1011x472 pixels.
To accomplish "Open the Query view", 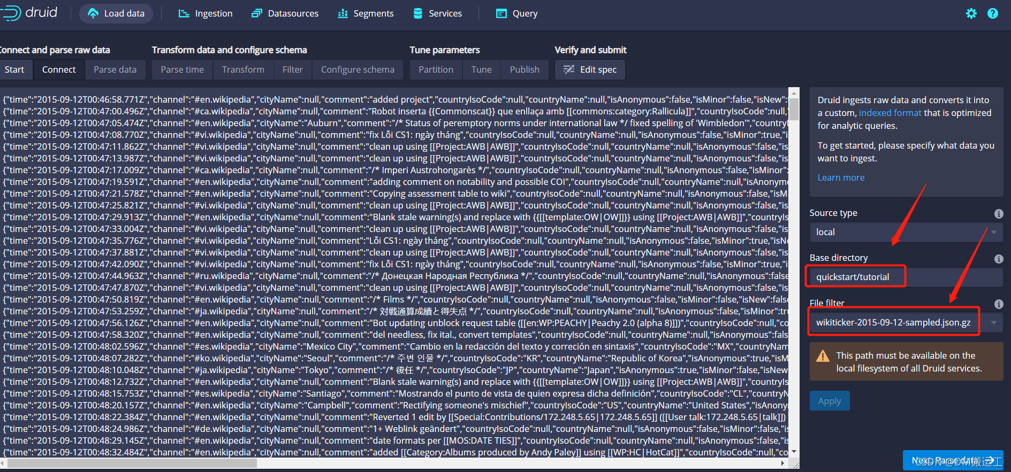I will tap(517, 13).
